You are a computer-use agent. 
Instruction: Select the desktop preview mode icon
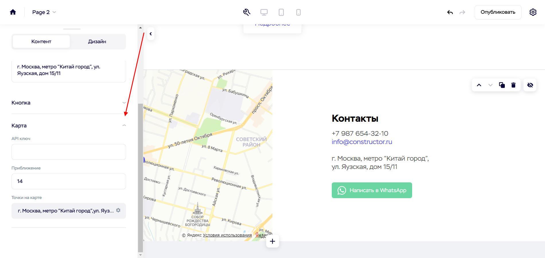[x=264, y=12]
